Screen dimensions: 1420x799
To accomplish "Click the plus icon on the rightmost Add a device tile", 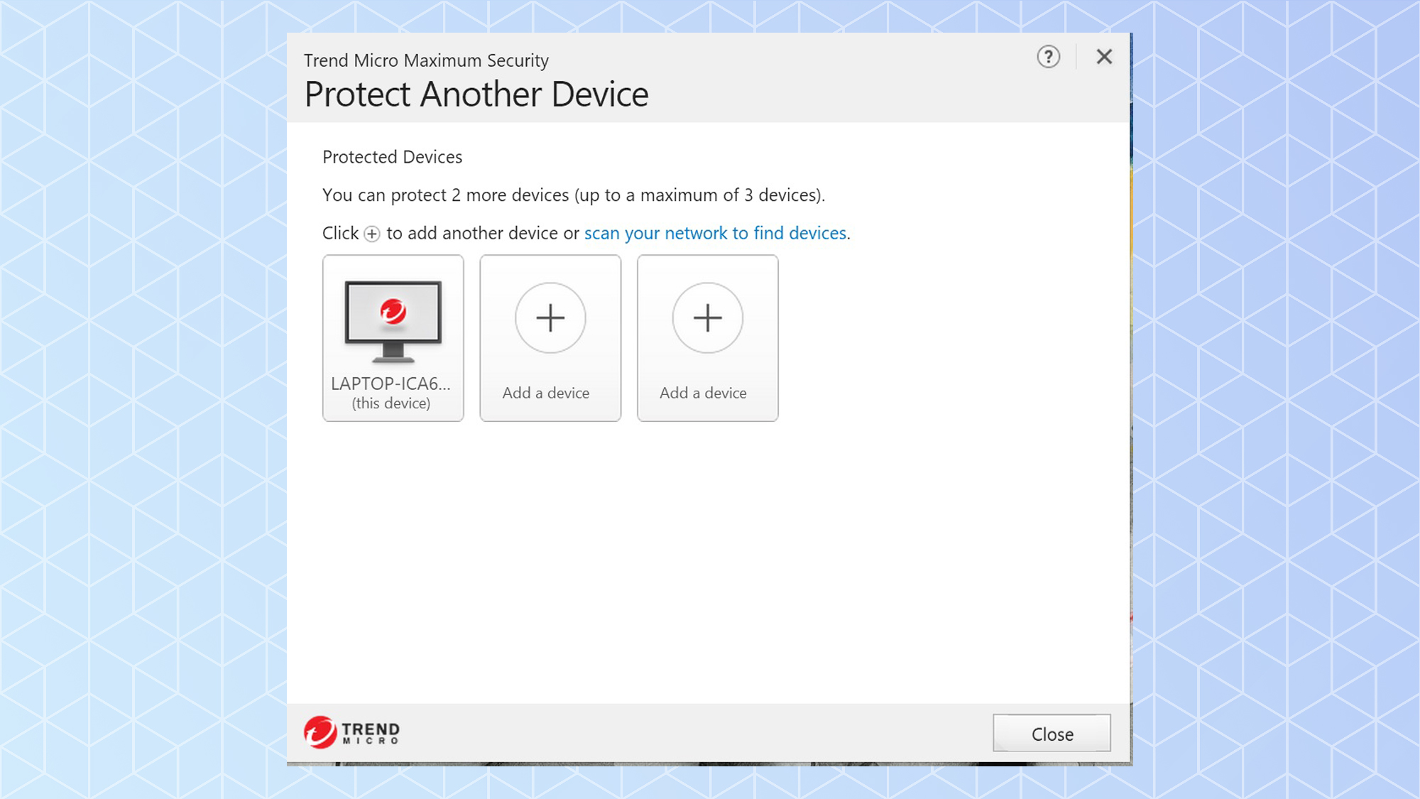I will (708, 318).
